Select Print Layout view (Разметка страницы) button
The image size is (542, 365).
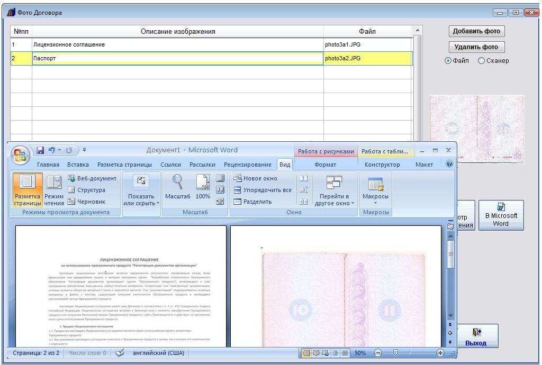(28, 190)
